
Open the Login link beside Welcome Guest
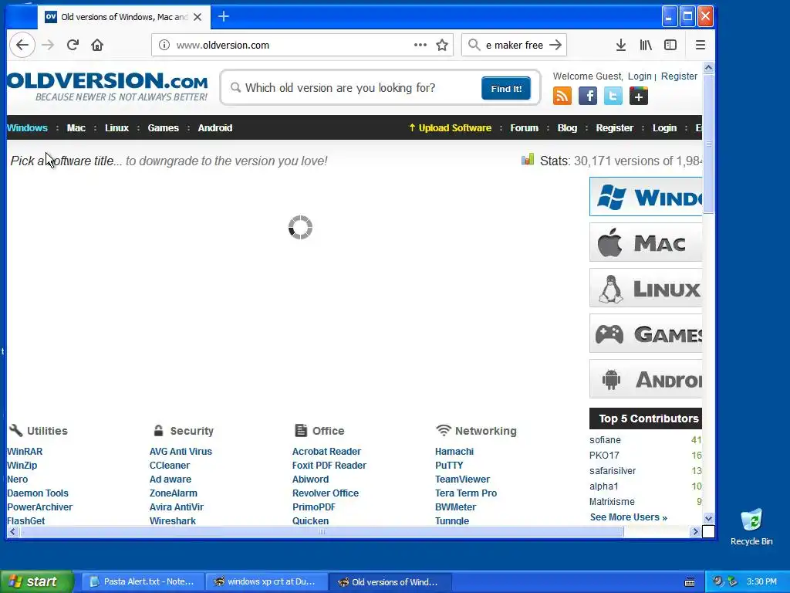[640, 76]
